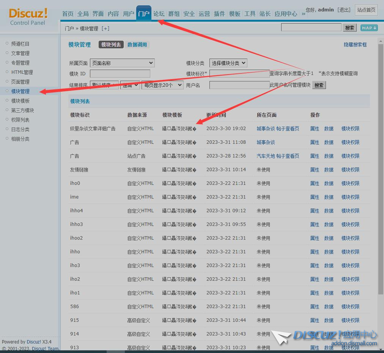The height and width of the screenshot is (353, 384).
Task: Click the 退出 logout link
Action: click(x=344, y=10)
